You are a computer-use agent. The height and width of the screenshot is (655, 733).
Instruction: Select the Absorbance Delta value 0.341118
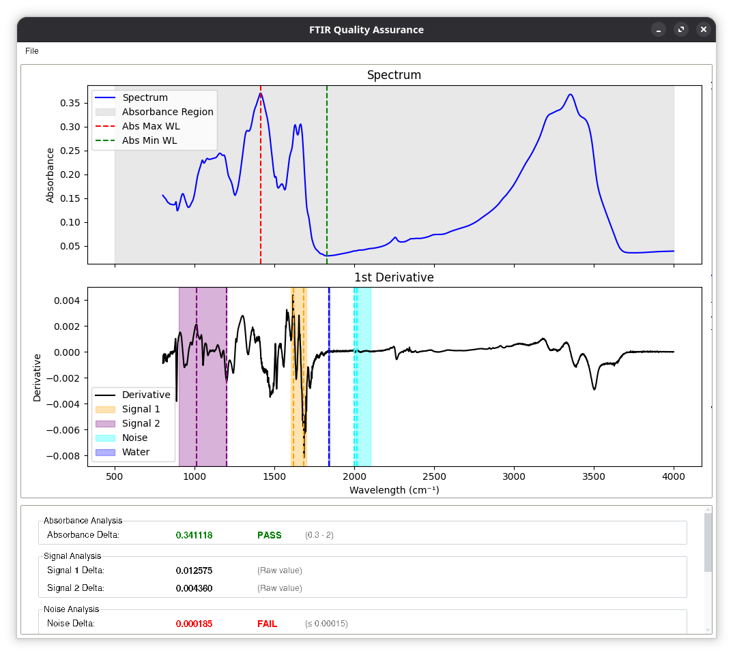tap(194, 536)
